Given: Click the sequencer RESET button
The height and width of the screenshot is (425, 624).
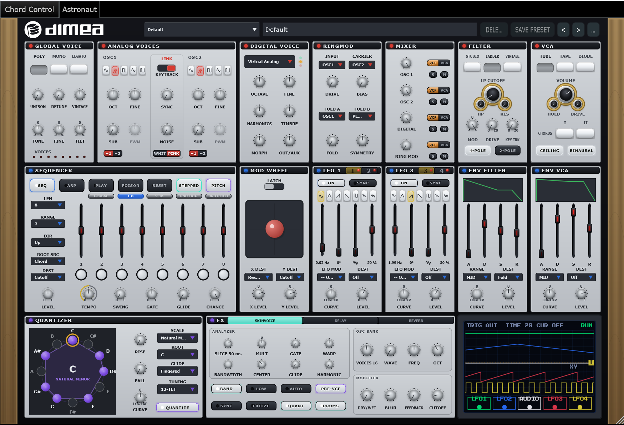Looking at the screenshot, I should (159, 185).
